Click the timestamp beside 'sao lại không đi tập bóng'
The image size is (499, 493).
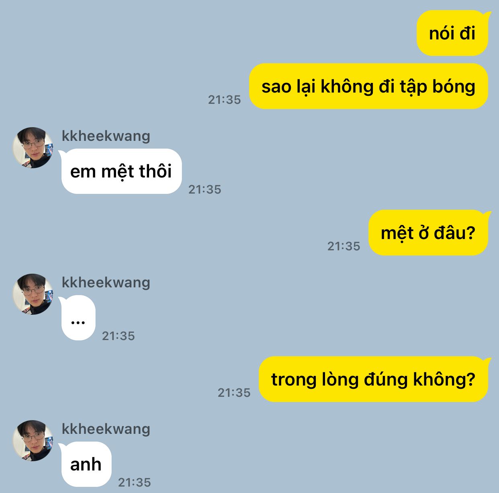pyautogui.click(x=224, y=100)
